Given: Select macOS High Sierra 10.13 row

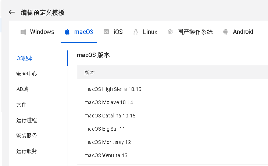Looking at the screenshot, I should tap(113, 89).
